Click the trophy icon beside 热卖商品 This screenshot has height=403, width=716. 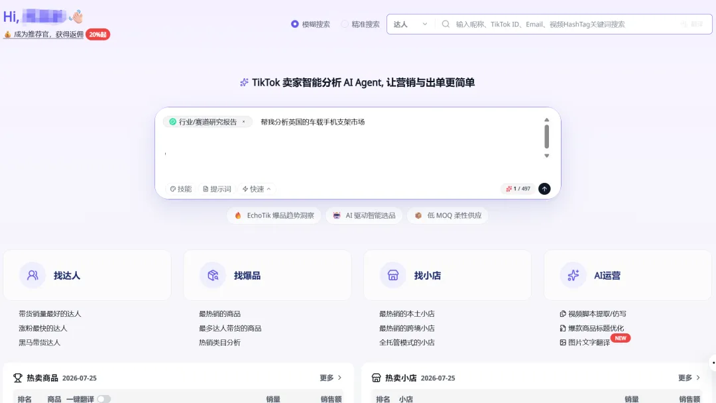[18, 378]
